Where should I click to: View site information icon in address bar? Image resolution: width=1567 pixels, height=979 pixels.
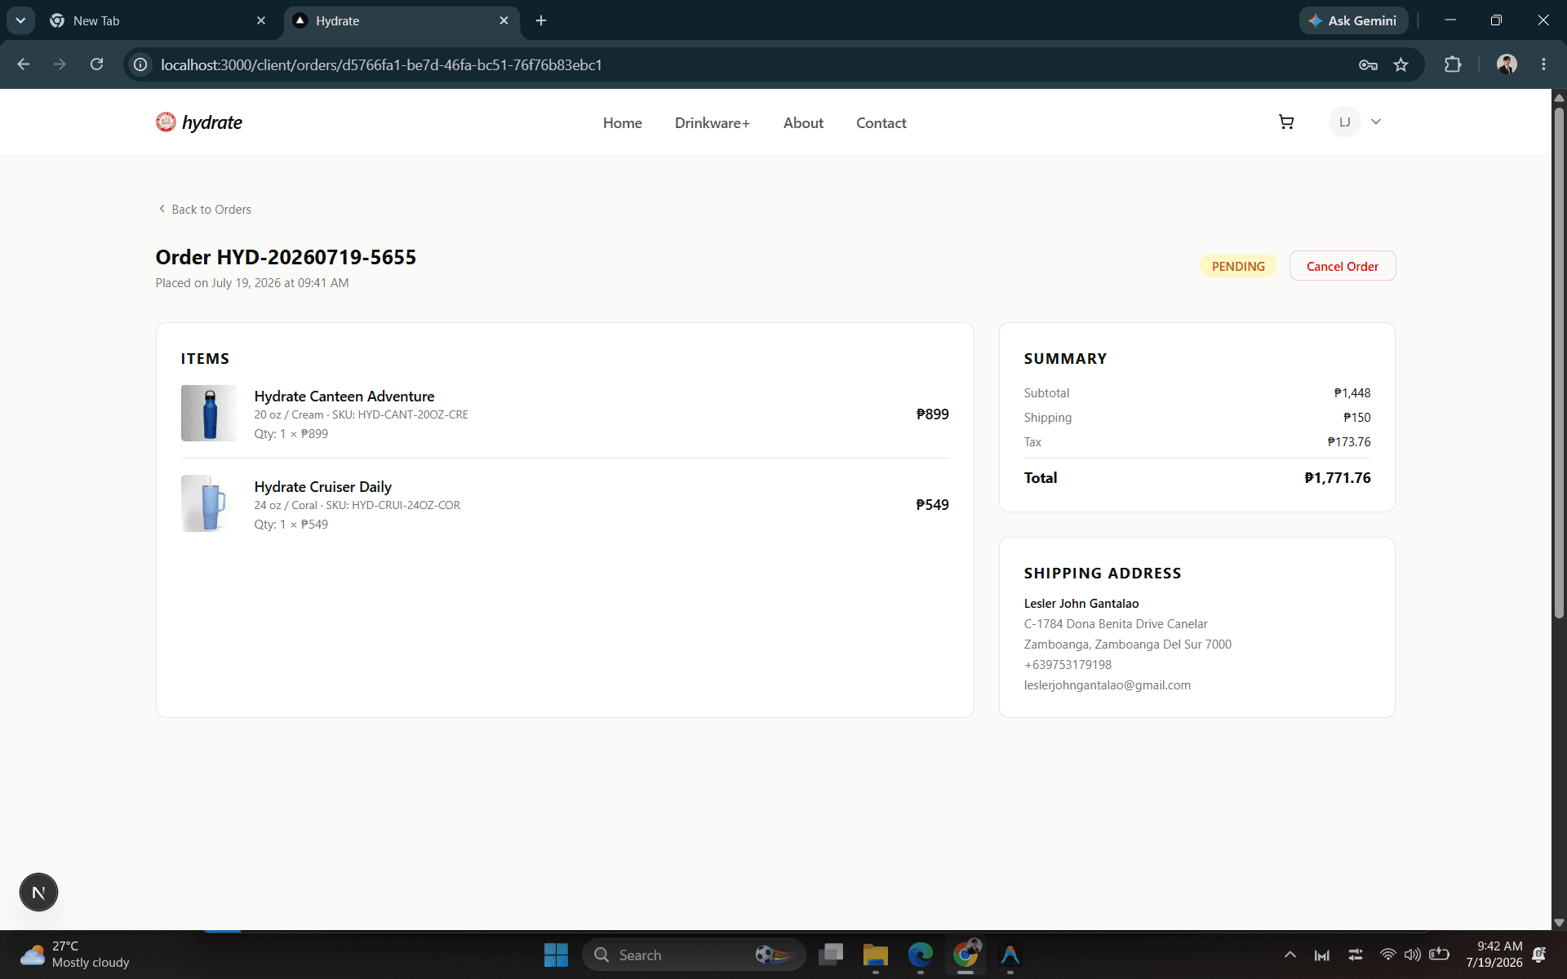140,64
